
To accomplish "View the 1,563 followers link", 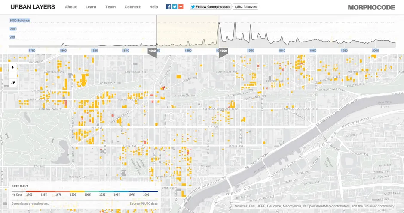I will 245,7.
